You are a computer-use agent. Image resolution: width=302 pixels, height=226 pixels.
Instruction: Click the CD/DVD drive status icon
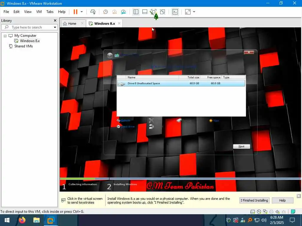coord(259,212)
